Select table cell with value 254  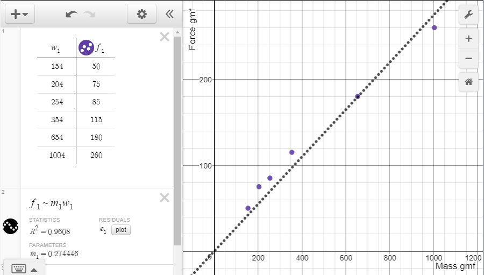(x=57, y=102)
